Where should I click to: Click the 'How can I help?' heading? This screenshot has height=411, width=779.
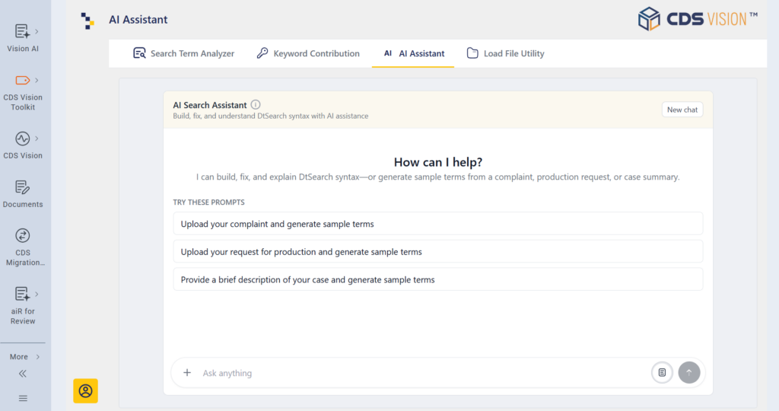pos(437,162)
